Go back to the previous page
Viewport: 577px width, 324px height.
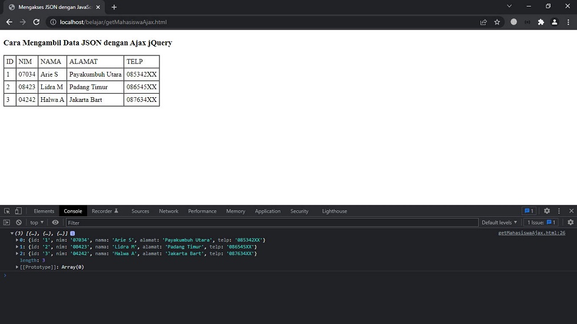(9, 22)
